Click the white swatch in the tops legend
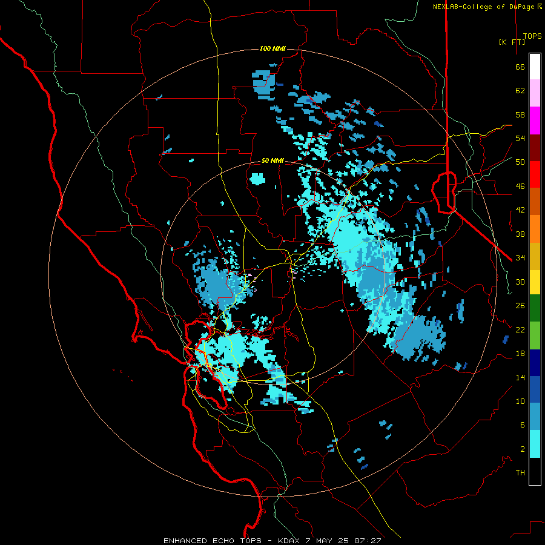 [535, 67]
